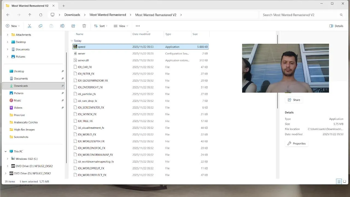This screenshot has width=350, height=197.
Task: Refresh the current folder
Action: [41, 15]
